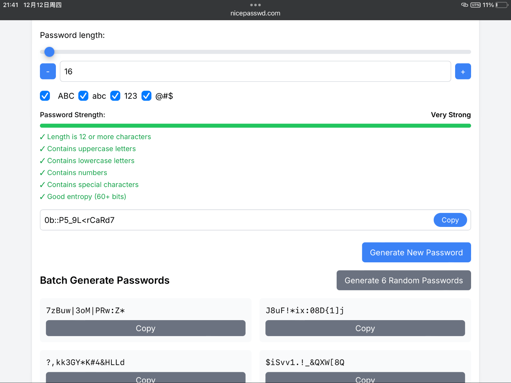The width and height of the screenshot is (511, 383).
Task: Toggle the 123 numbers checkbox
Action: coord(115,96)
